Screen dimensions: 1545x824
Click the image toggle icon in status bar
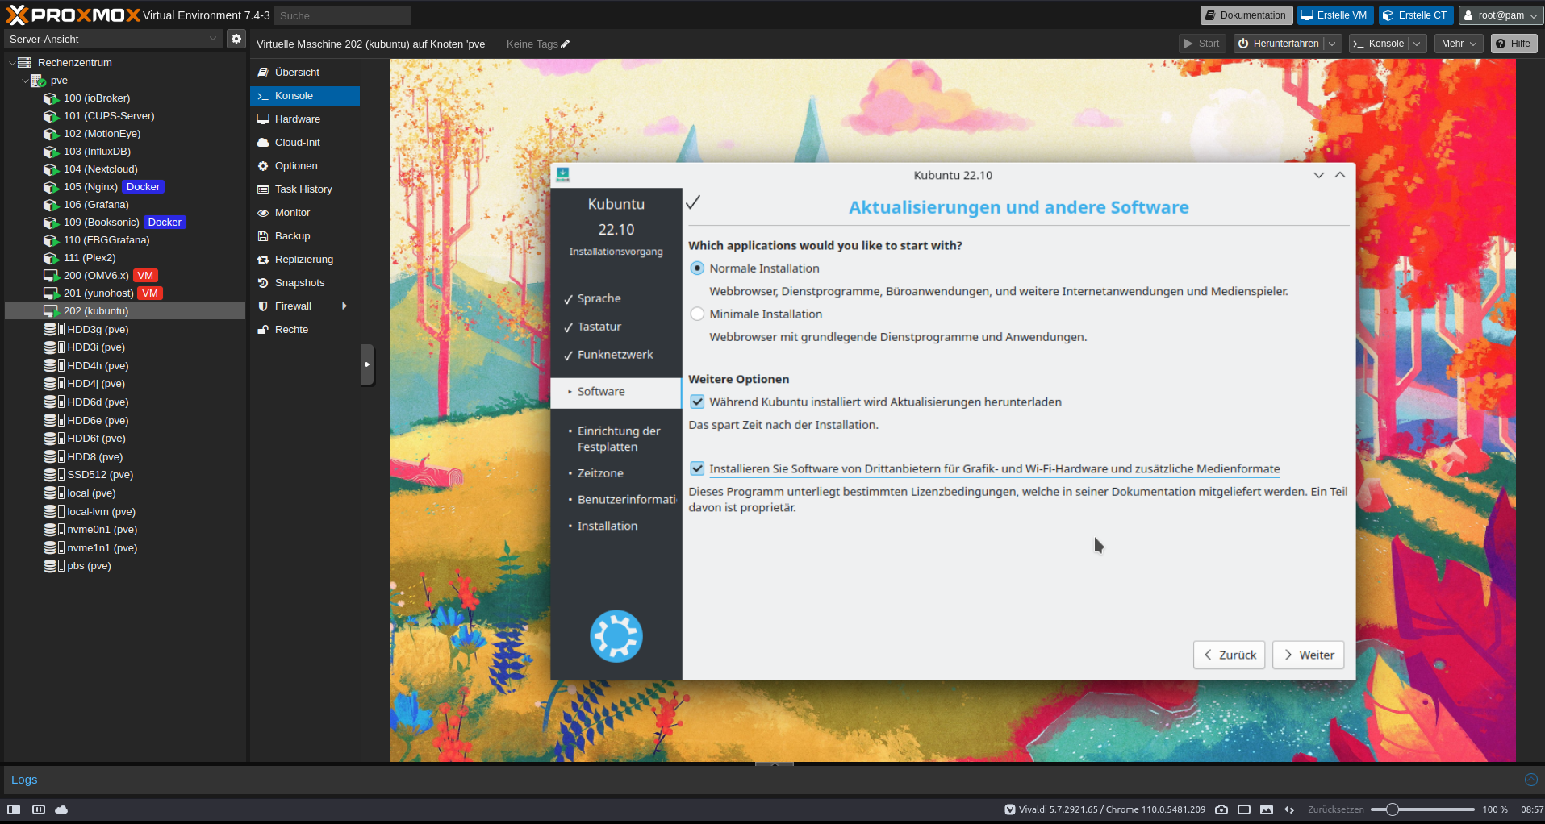pyautogui.click(x=1267, y=809)
